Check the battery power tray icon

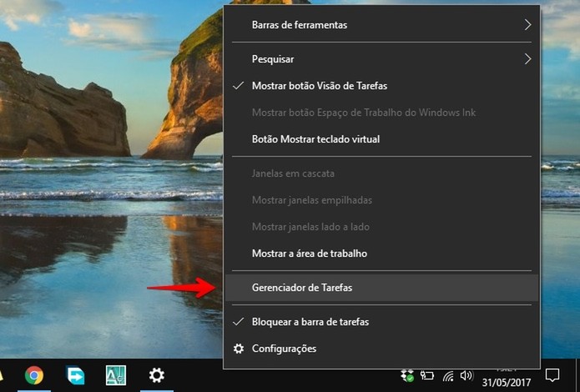(x=426, y=375)
